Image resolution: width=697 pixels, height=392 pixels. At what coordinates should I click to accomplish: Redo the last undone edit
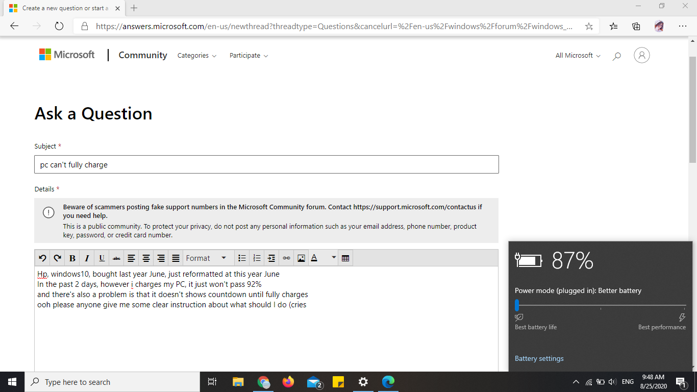pos(57,258)
